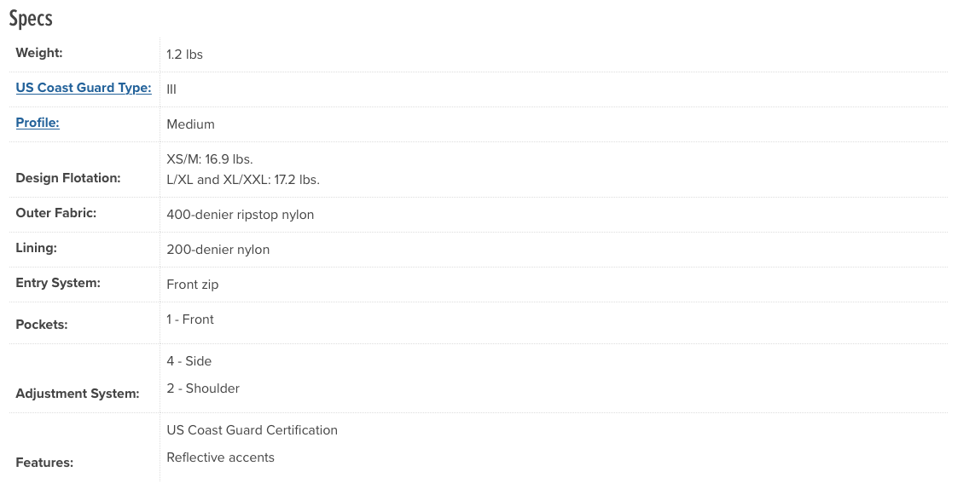This screenshot has height=489, width=975.
Task: Select the XS/M: 16.9 lbs. text
Action: point(210,159)
